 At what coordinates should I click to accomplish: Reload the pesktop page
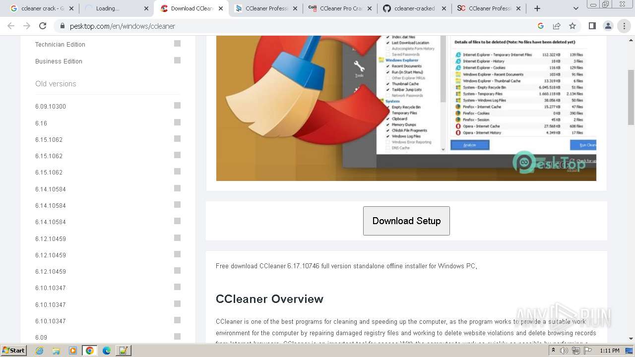tap(43, 26)
